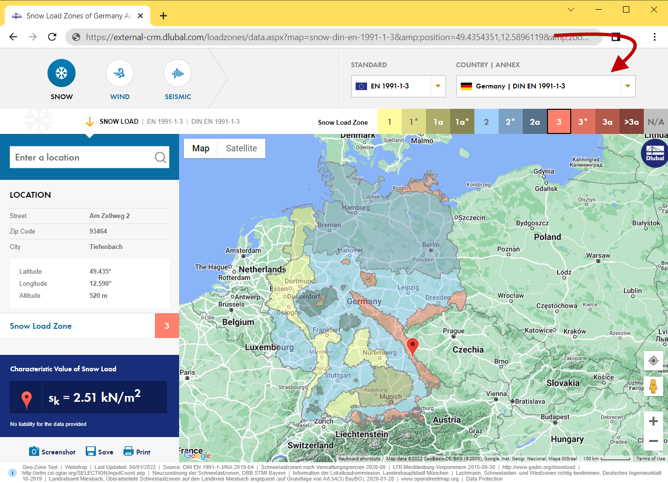668x483 pixels.
Task: Expand the Country Annex Germany selector
Action: pos(627,86)
